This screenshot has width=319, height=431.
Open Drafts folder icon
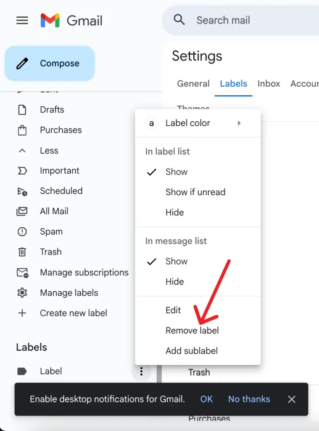click(22, 110)
